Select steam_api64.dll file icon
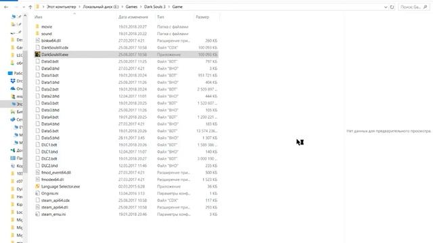The height and width of the screenshot is (243, 433). click(x=38, y=207)
